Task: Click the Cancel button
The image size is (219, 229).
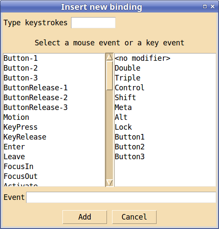Action: click(x=134, y=217)
